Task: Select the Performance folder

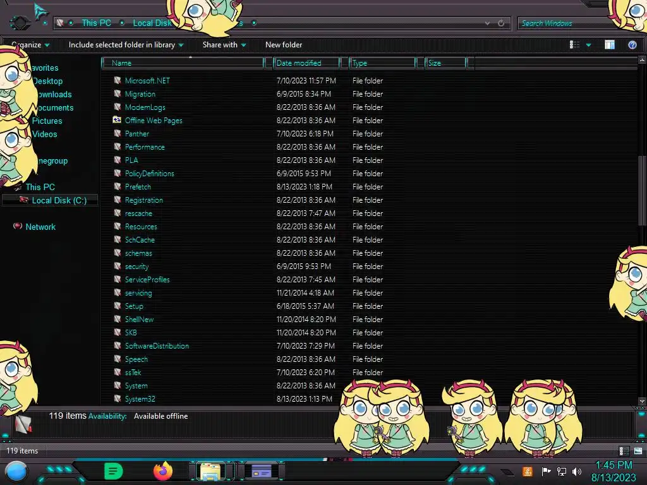Action: (x=145, y=147)
